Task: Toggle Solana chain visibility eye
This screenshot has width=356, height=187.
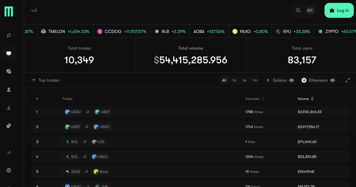Action: coord(291,80)
